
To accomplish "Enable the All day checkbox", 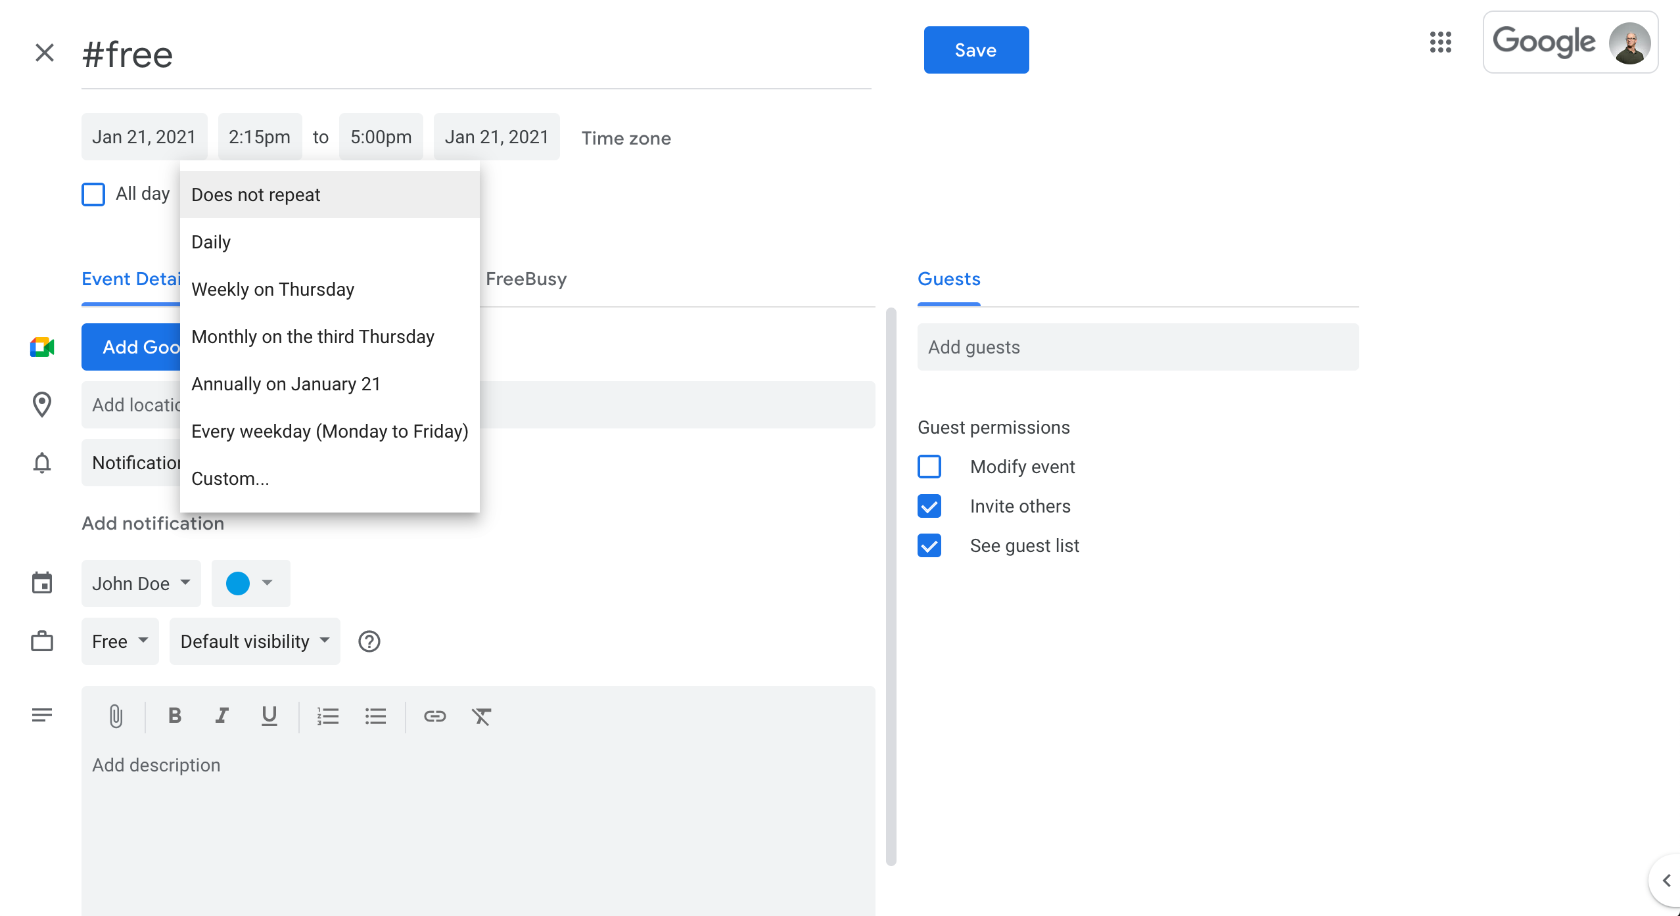I will click(93, 195).
